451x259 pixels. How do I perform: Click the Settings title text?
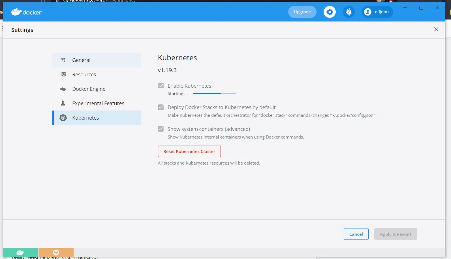22,30
